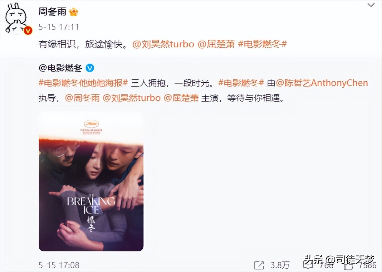Open the 周冬雨 username link
382x272 pixels.
point(52,12)
